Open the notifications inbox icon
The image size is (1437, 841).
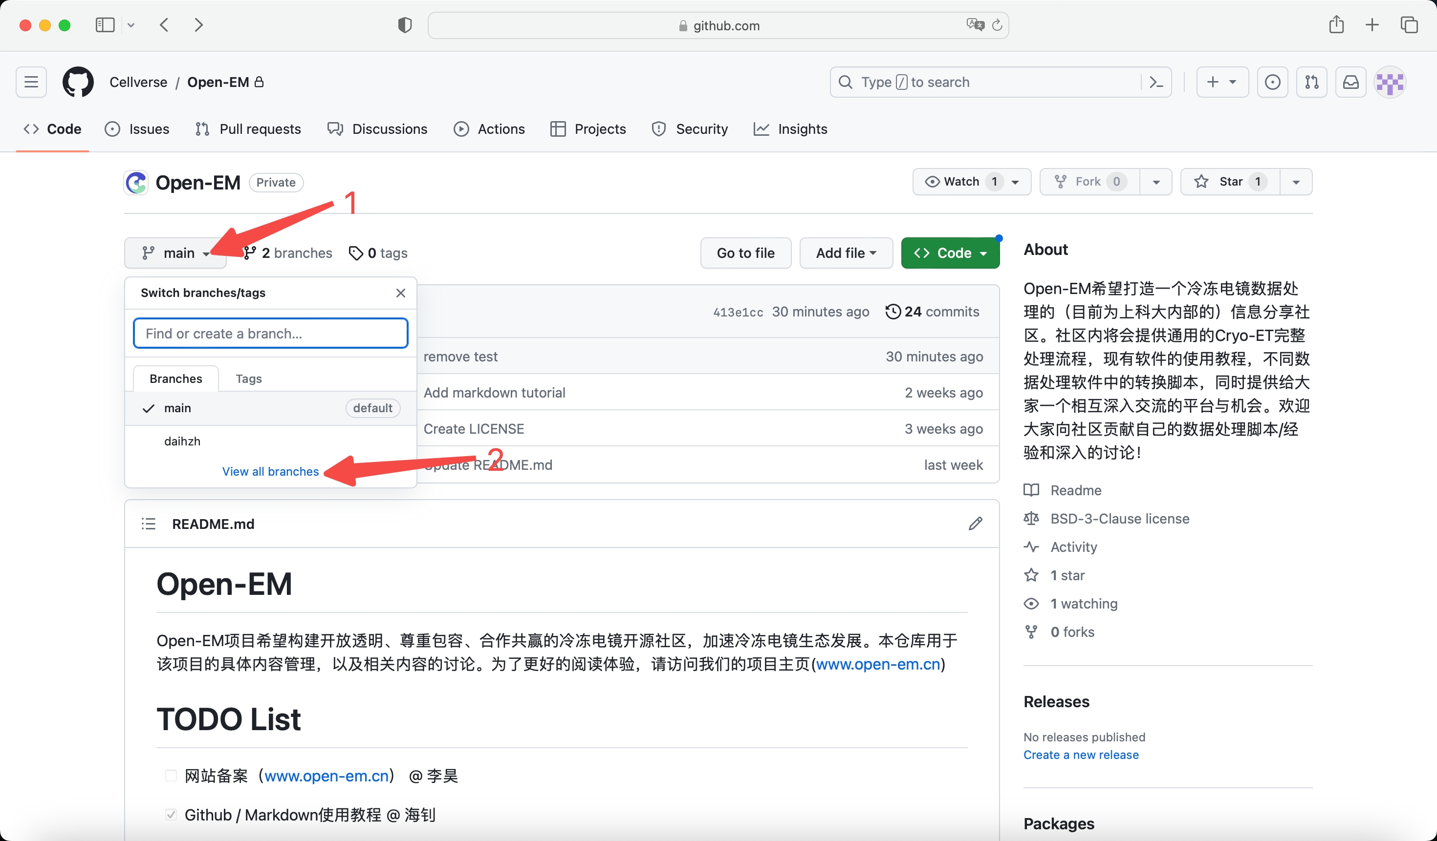pos(1350,82)
